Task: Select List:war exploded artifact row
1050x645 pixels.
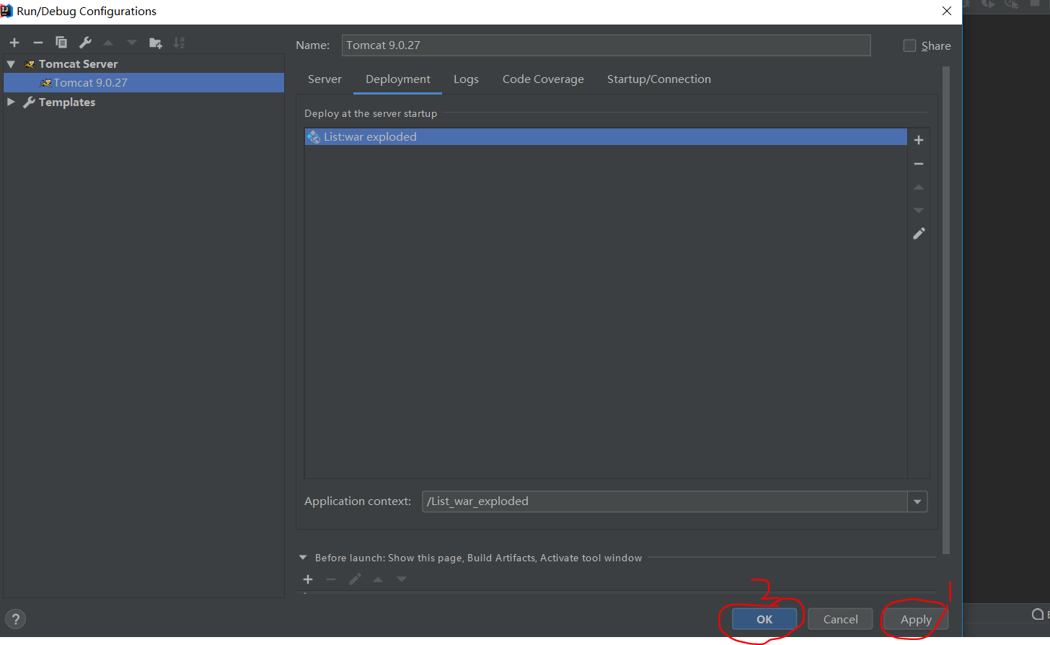Action: (606, 137)
